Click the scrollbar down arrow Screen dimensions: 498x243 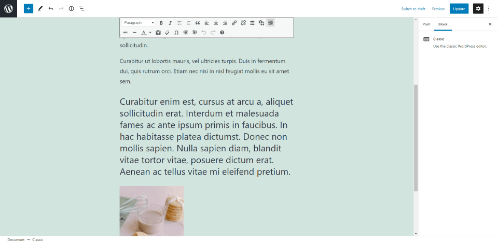416,234
